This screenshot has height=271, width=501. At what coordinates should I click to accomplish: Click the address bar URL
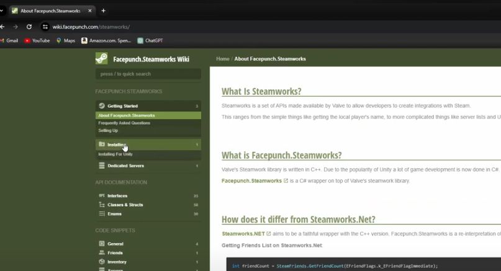(x=91, y=27)
